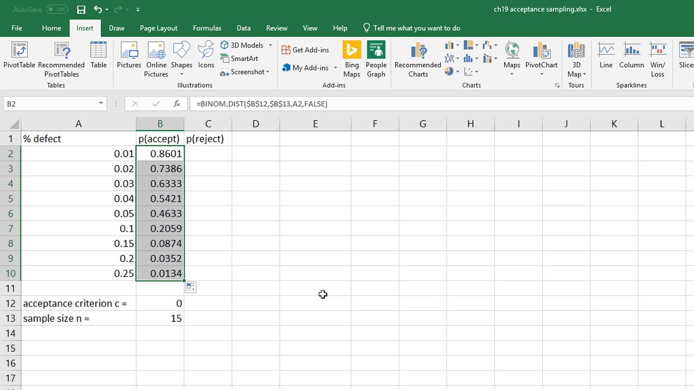Select cell B12 with value 0
694x390 pixels.
160,303
